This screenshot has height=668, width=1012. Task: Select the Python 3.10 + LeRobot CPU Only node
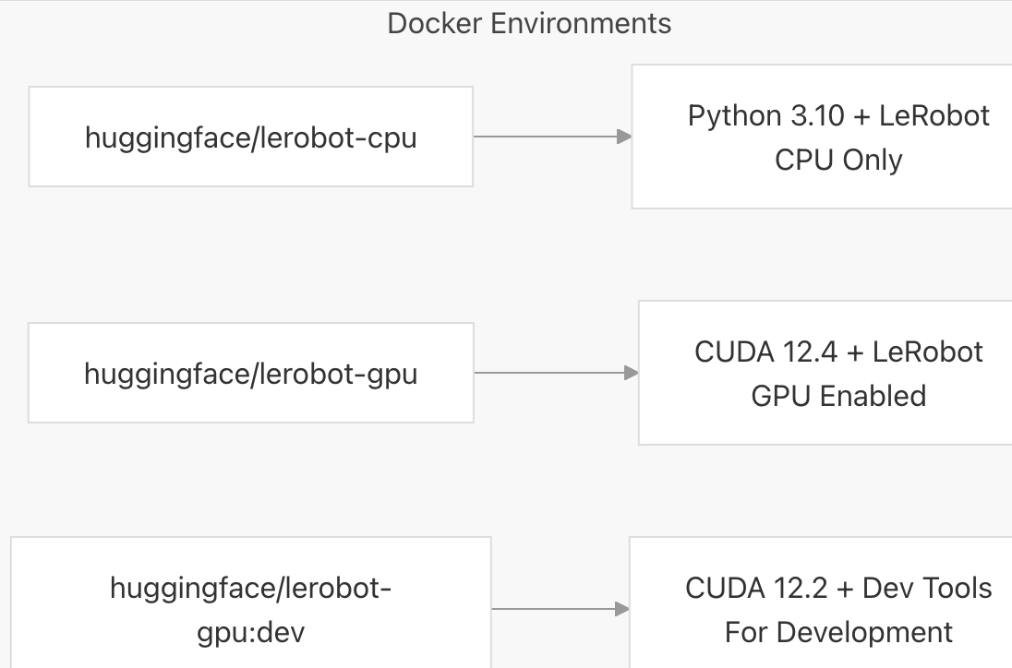[x=822, y=137]
